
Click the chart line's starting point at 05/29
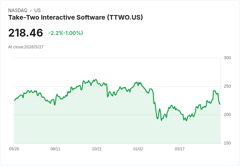tap(14, 100)
